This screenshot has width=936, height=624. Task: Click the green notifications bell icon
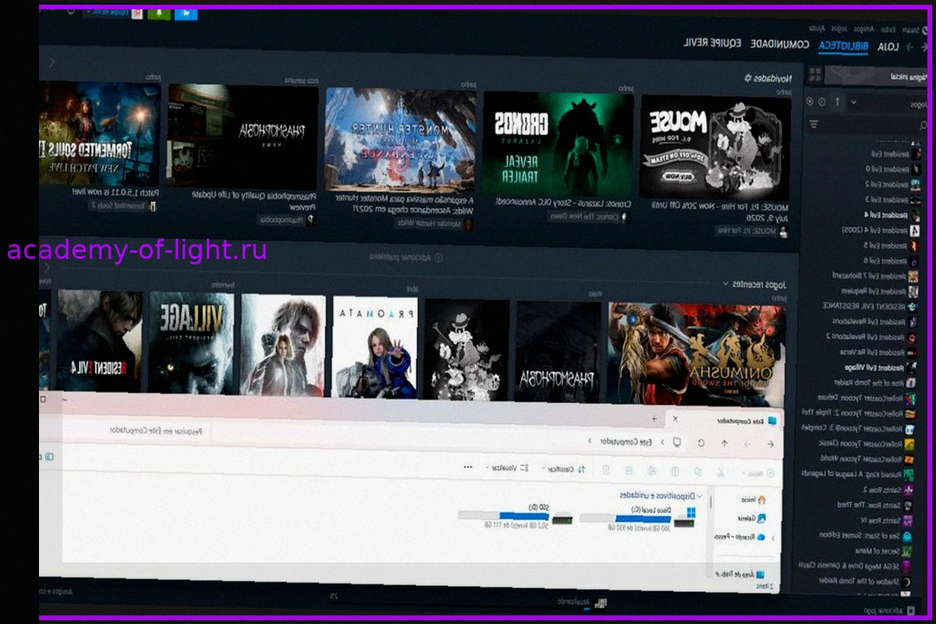point(159,13)
